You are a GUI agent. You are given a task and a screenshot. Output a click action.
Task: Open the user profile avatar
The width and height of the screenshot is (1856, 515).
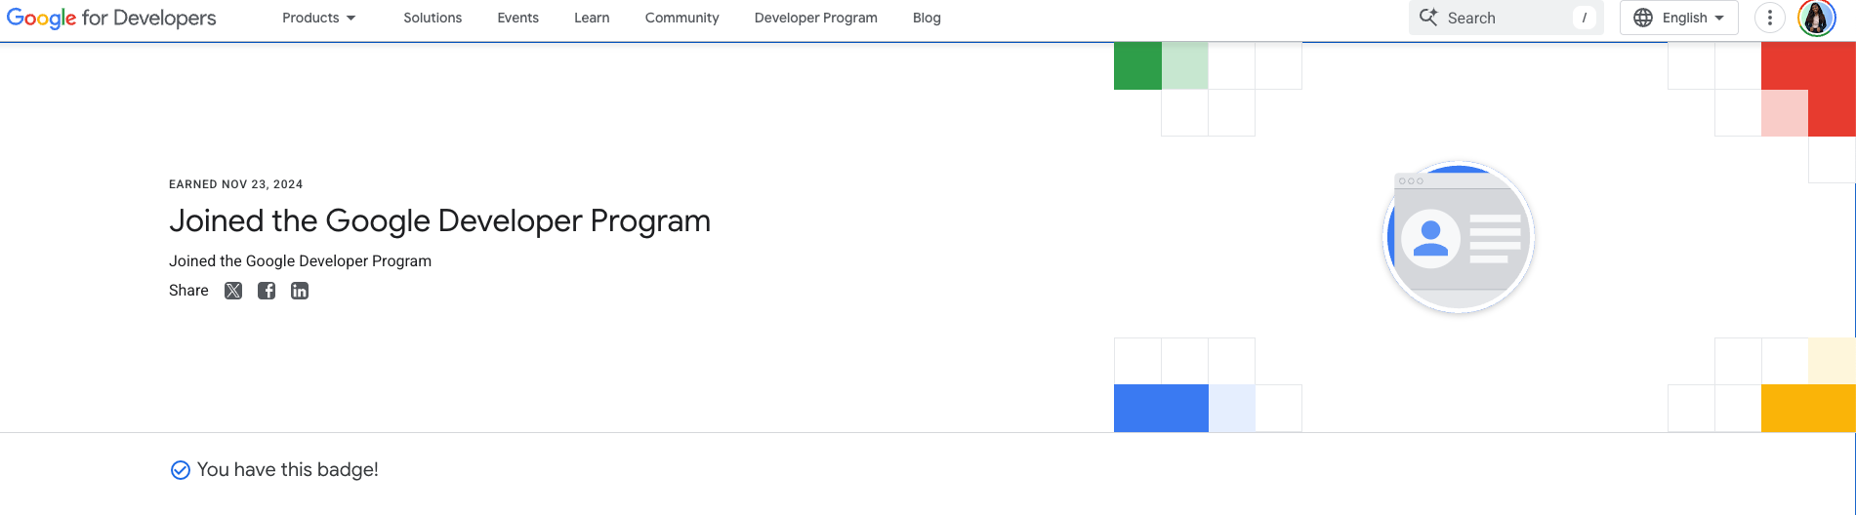click(x=1816, y=18)
